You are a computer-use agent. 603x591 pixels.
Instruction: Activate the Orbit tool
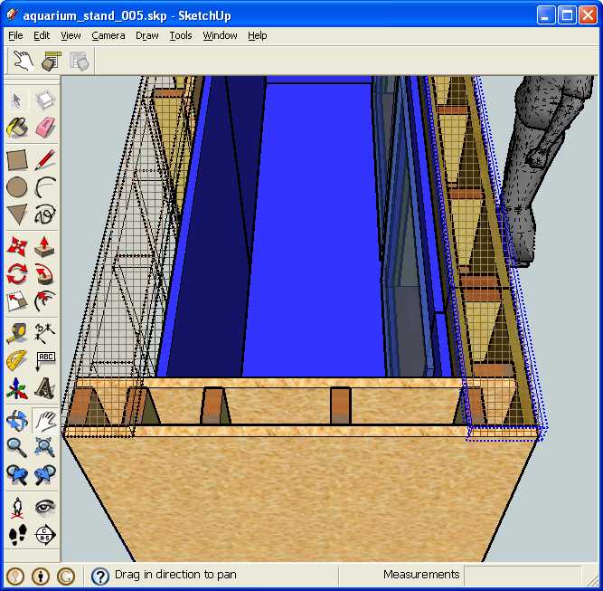[17, 420]
